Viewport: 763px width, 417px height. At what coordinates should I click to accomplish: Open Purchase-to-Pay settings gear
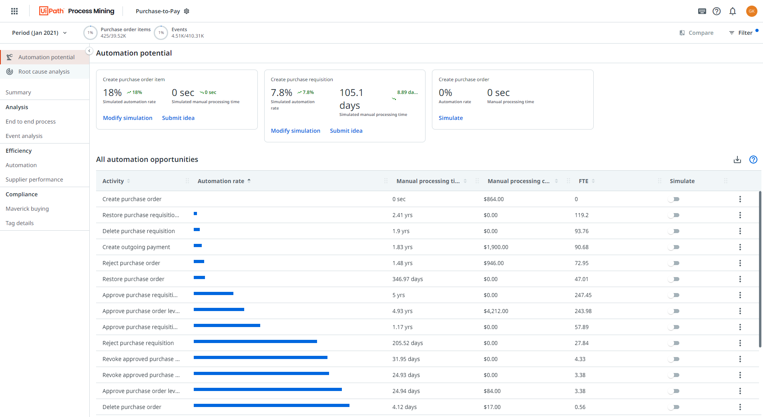(187, 11)
